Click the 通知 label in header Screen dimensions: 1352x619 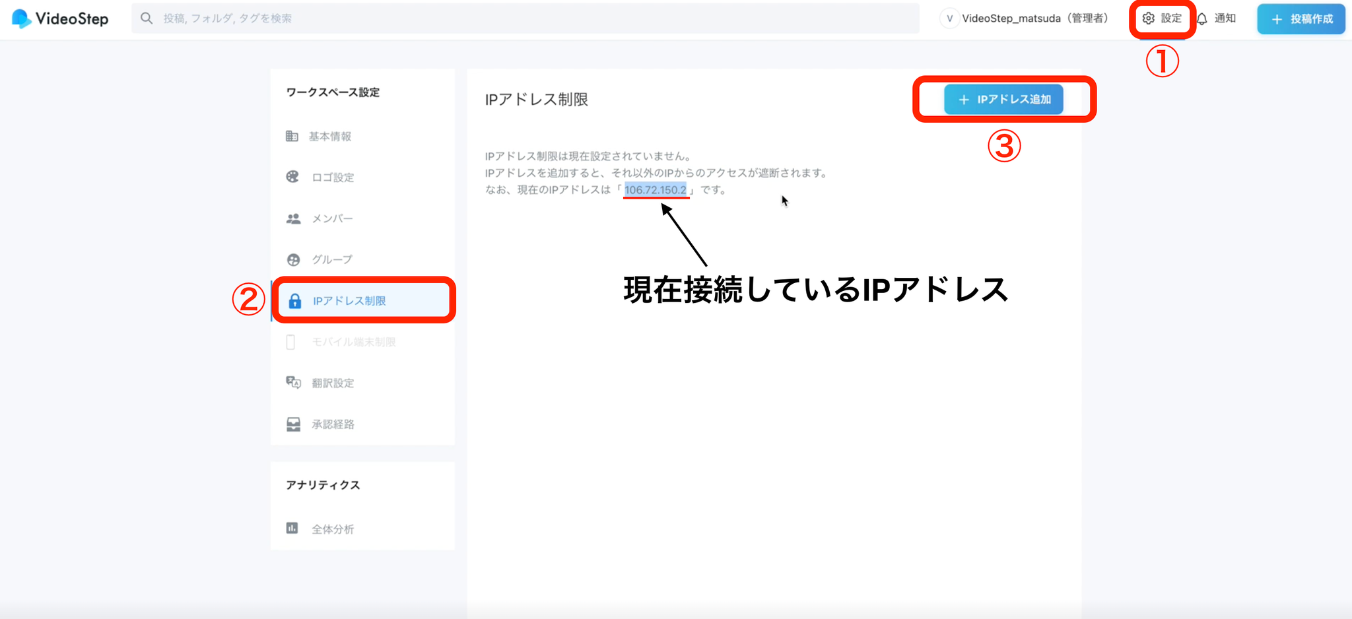tap(1225, 18)
